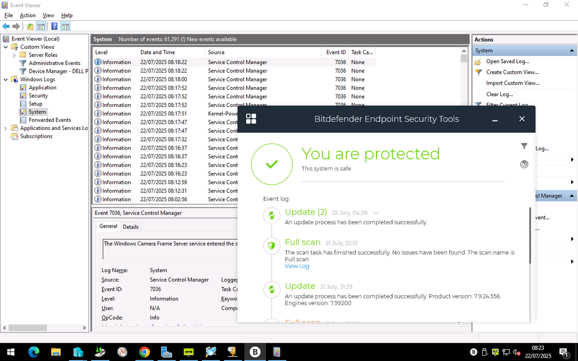Open the View Log link under Full scan

coord(297,266)
